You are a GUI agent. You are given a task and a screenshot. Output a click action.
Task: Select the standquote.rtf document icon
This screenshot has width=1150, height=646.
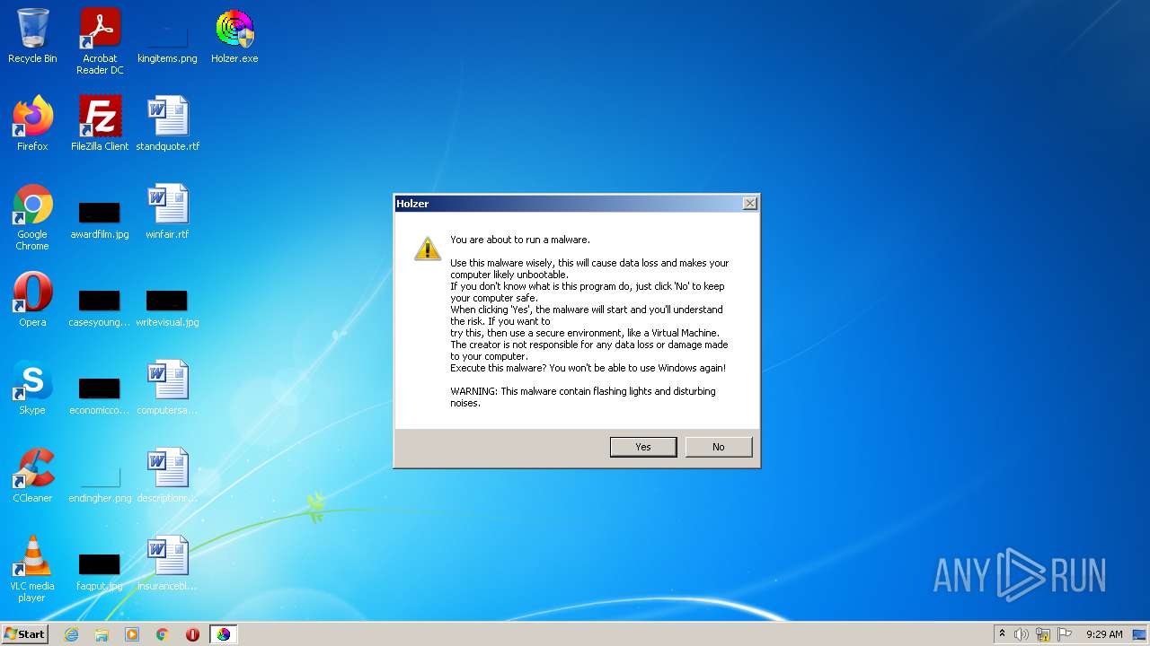(167, 124)
